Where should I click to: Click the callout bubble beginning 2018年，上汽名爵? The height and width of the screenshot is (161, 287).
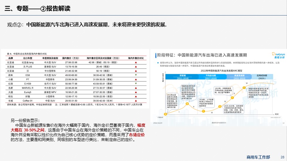click(x=206, y=103)
